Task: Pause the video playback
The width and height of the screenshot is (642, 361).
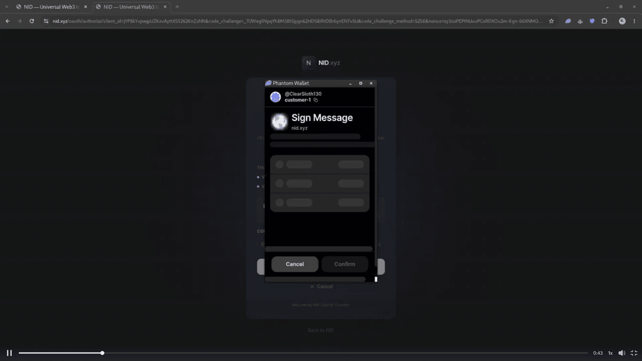Action: tap(9, 353)
